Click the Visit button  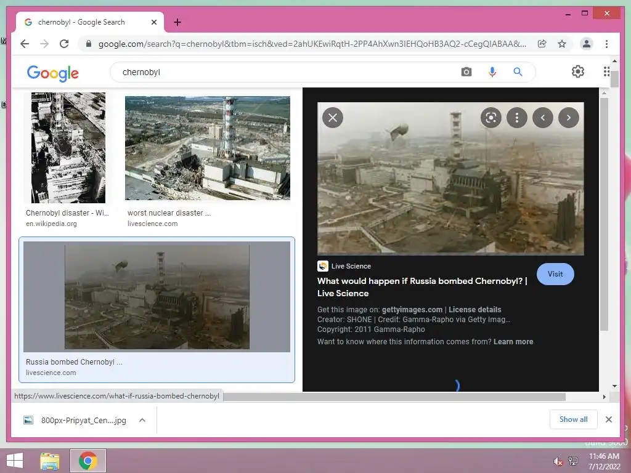(x=555, y=274)
